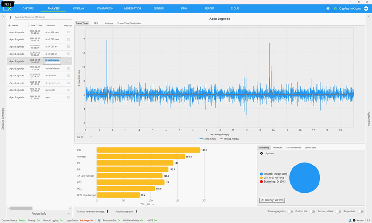The image size is (372, 223).
Task: Open the stuttering Options gear icon
Action: 261,153
